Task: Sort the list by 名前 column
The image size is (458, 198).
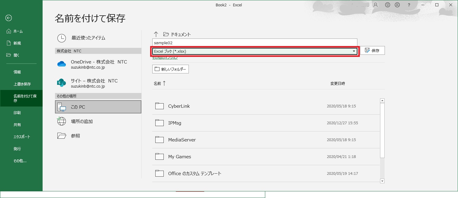Action: point(160,83)
